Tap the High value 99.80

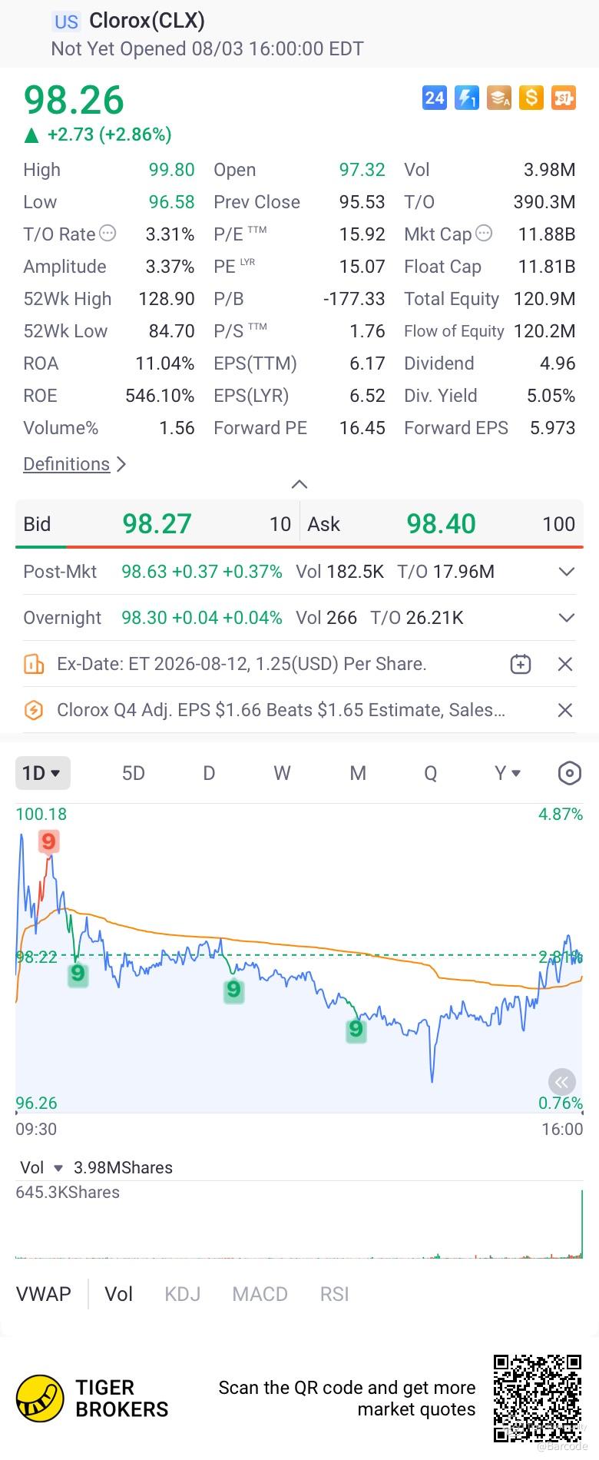coord(172,170)
